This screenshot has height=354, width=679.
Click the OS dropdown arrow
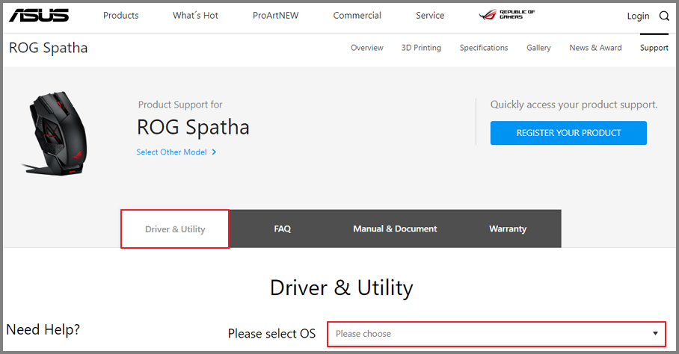click(x=655, y=333)
